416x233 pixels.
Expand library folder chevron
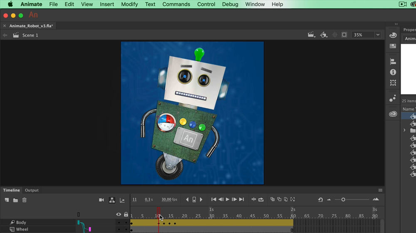tap(404, 130)
